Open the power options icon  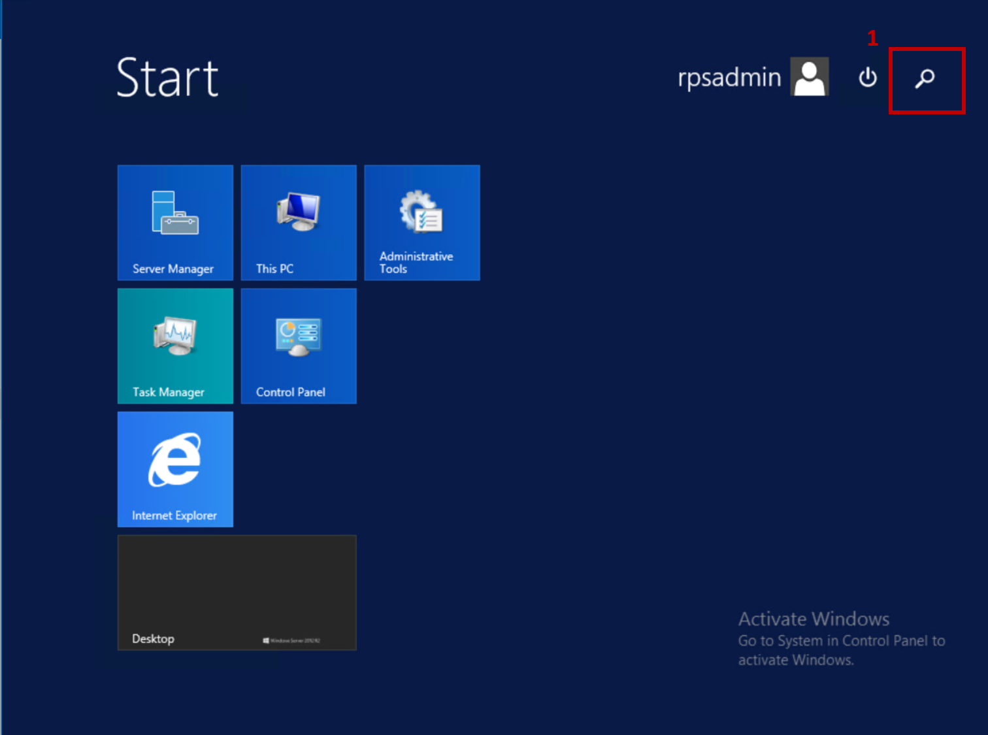868,77
